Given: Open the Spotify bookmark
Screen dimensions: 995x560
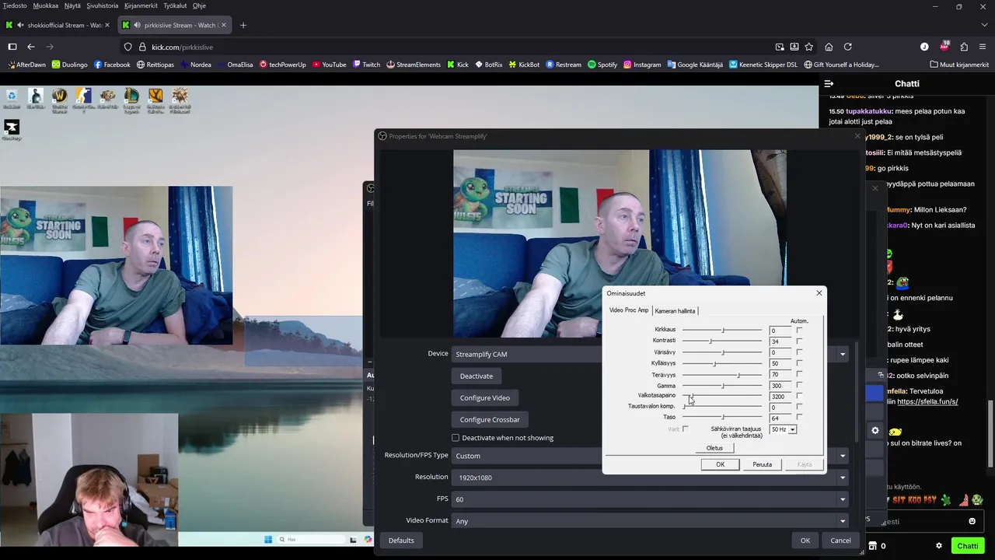Looking at the screenshot, I should [602, 65].
